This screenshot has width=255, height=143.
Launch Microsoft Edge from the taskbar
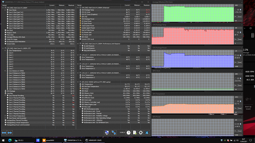tap(10, 140)
